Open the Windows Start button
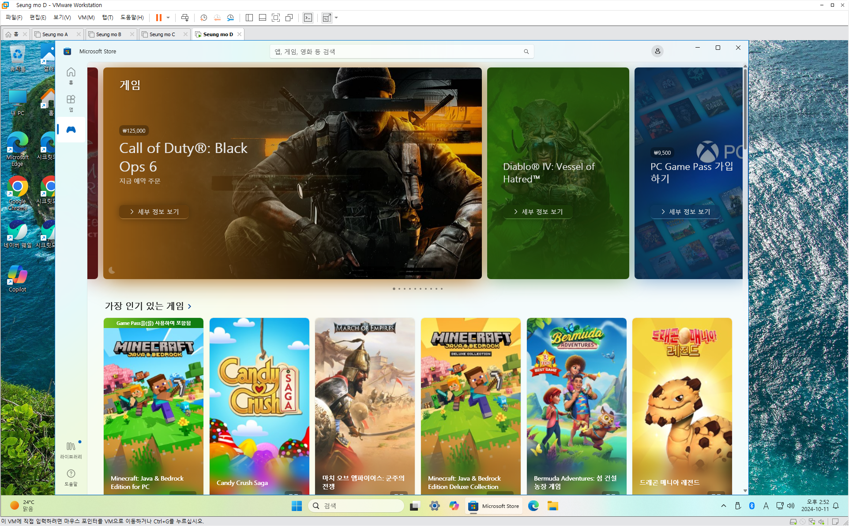The image size is (849, 526). [x=297, y=506]
